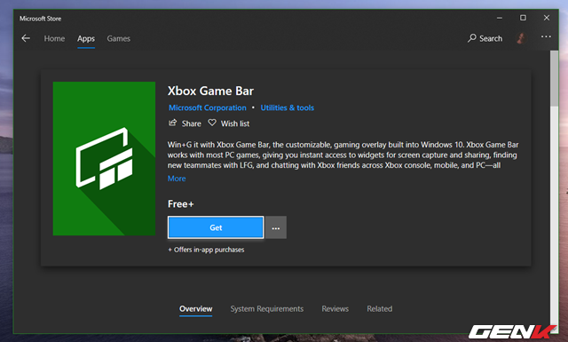Click the Xbox Game Bar app icon
Image resolution: width=568 pixels, height=342 pixels.
pos(105,158)
